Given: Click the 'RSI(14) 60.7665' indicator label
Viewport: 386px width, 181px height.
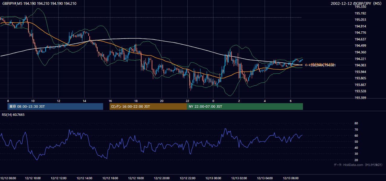Looking at the screenshot, I should click(13, 115).
